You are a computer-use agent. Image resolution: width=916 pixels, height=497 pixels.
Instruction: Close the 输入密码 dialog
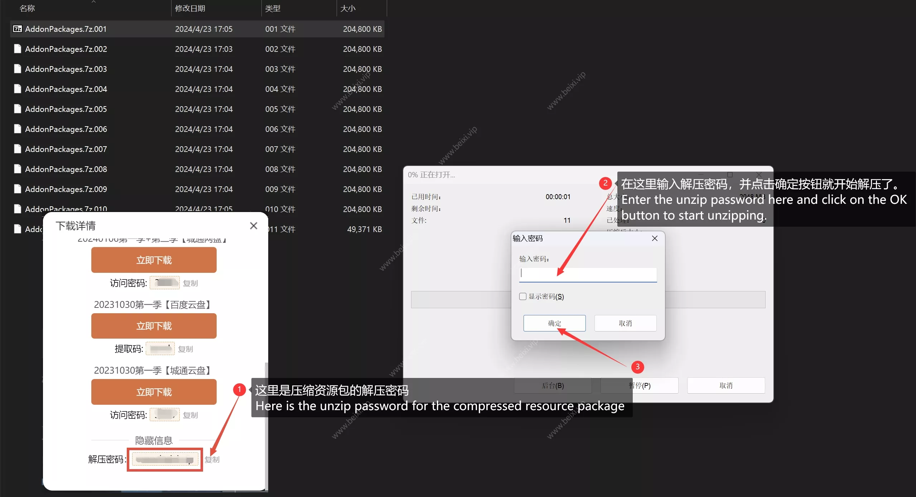[655, 238]
